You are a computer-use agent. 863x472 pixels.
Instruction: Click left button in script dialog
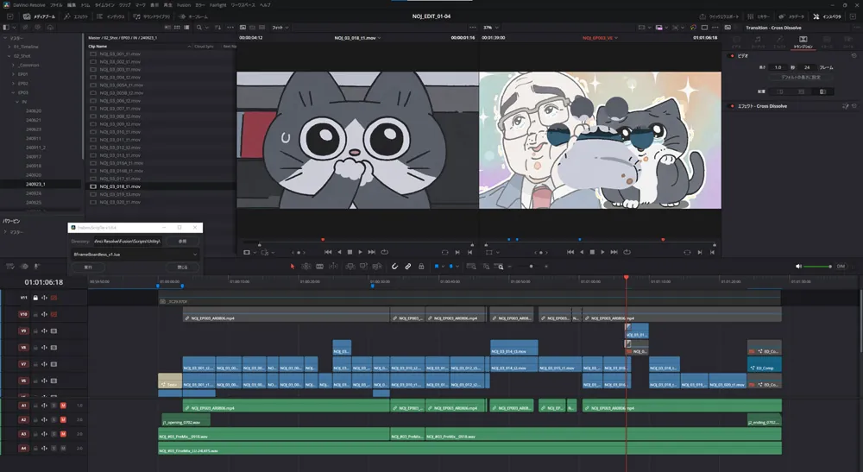point(88,267)
